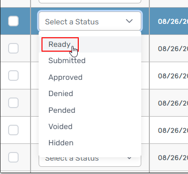Check the box in the bottom table row
The height and width of the screenshot is (174, 188).
(x=13, y=157)
